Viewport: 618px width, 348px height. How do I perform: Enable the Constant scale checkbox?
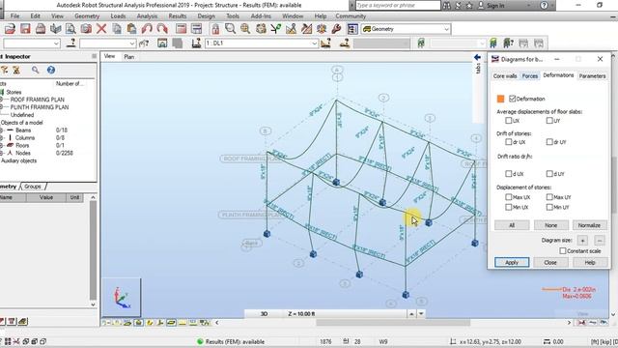point(563,250)
